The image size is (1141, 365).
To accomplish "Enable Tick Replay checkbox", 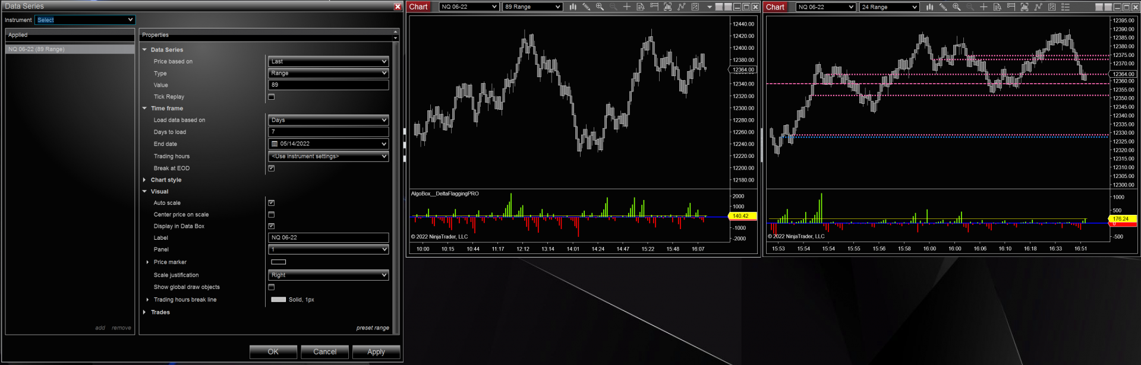I will pos(272,97).
